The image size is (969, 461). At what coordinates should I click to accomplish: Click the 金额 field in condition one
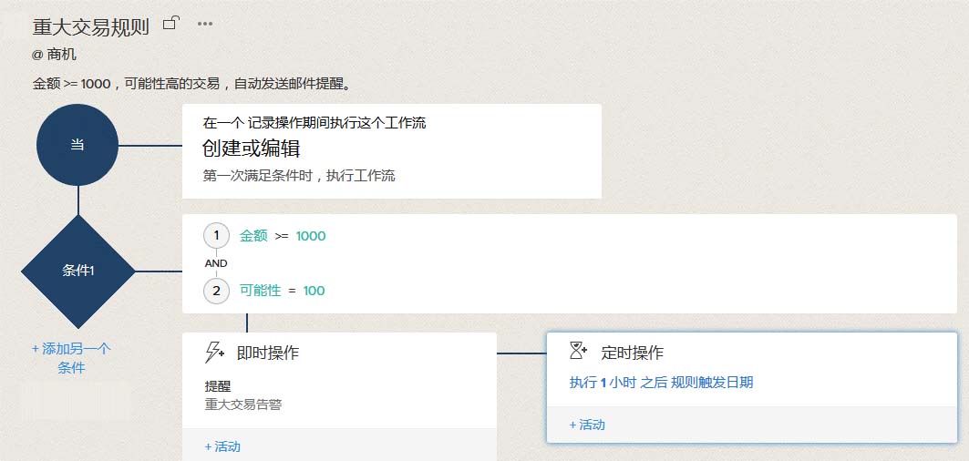(x=253, y=236)
